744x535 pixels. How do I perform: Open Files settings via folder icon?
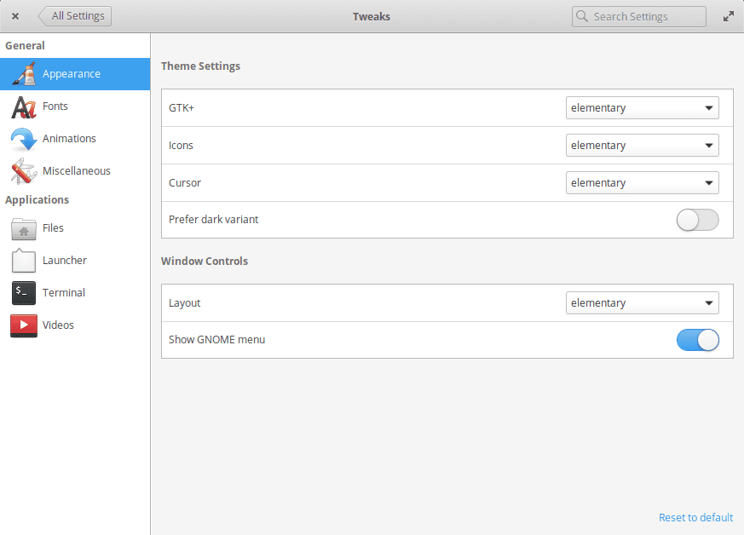[23, 228]
